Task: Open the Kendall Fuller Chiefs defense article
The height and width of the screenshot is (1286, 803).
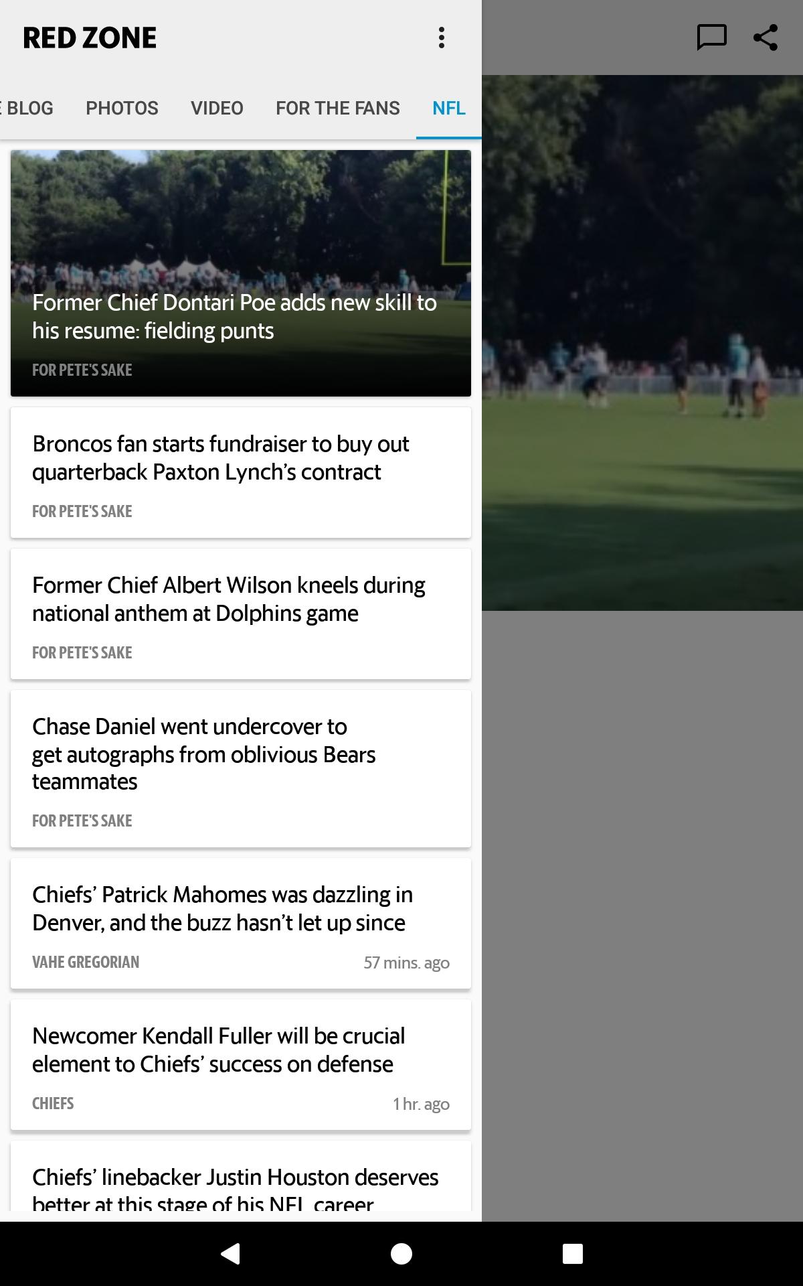Action: point(241,1065)
